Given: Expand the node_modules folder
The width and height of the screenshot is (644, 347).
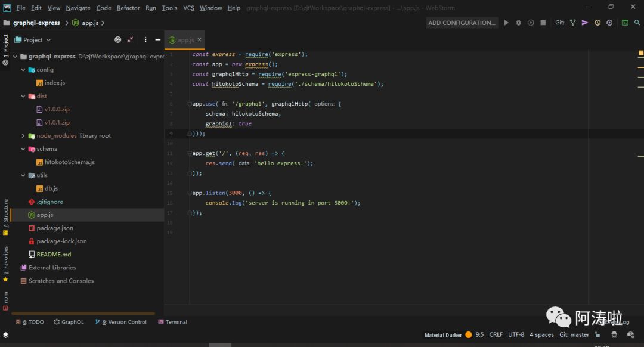Looking at the screenshot, I should point(23,136).
